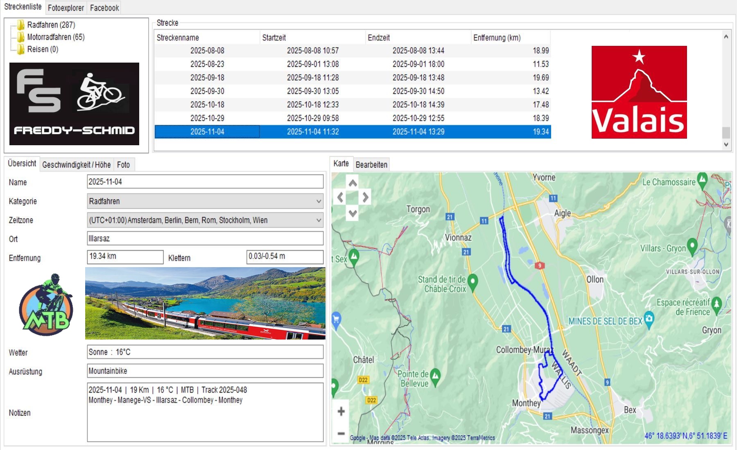Click the Le Chamossaire map marker
737x450 pixels.
pyautogui.click(x=702, y=179)
